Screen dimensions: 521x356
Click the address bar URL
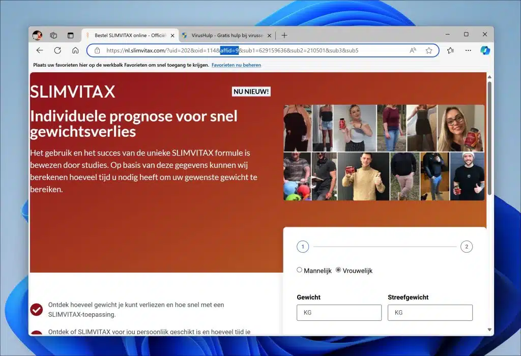(x=232, y=50)
